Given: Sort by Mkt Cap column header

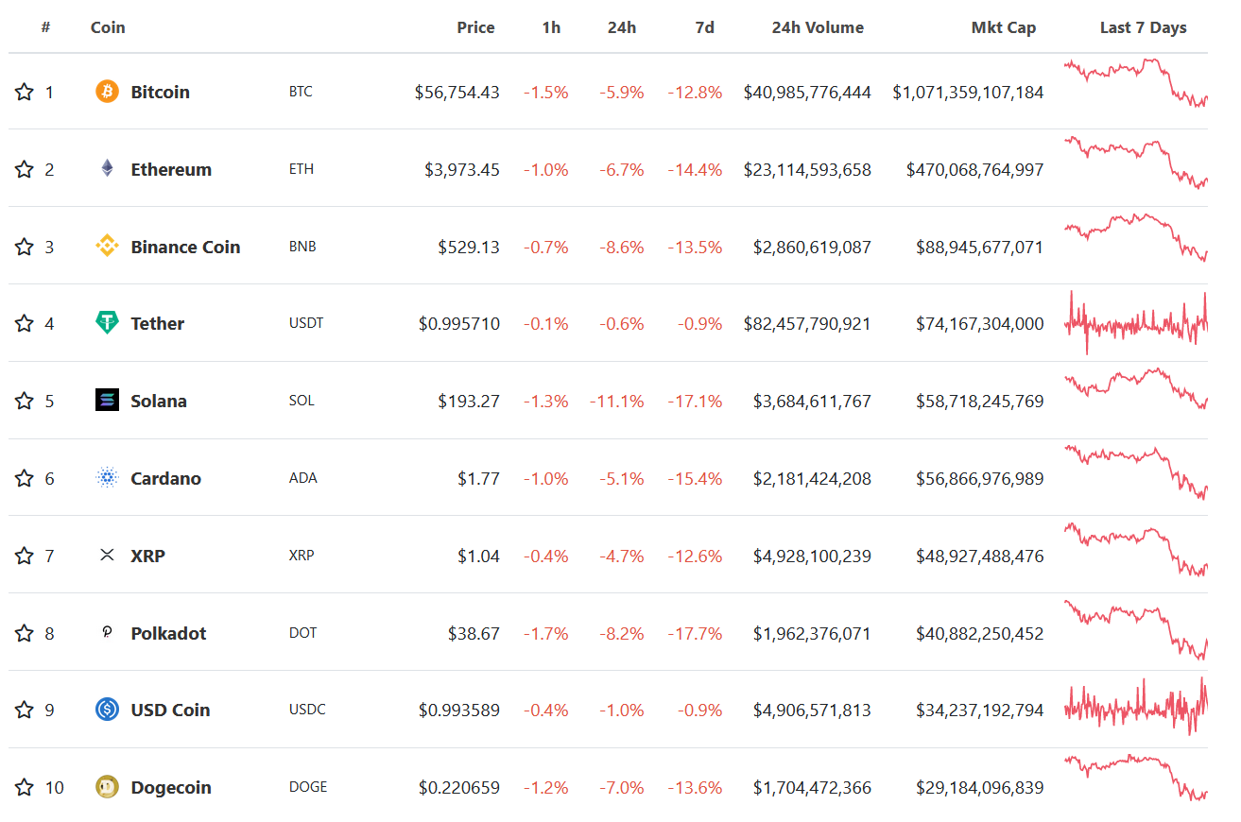Looking at the screenshot, I should [1004, 27].
